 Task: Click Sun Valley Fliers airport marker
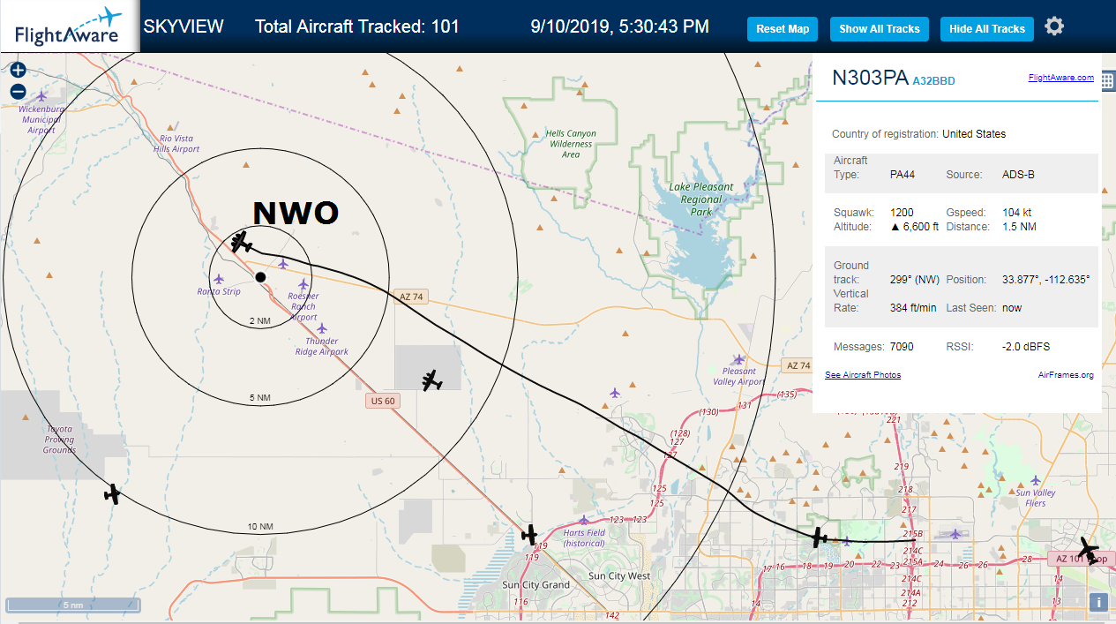1036,480
